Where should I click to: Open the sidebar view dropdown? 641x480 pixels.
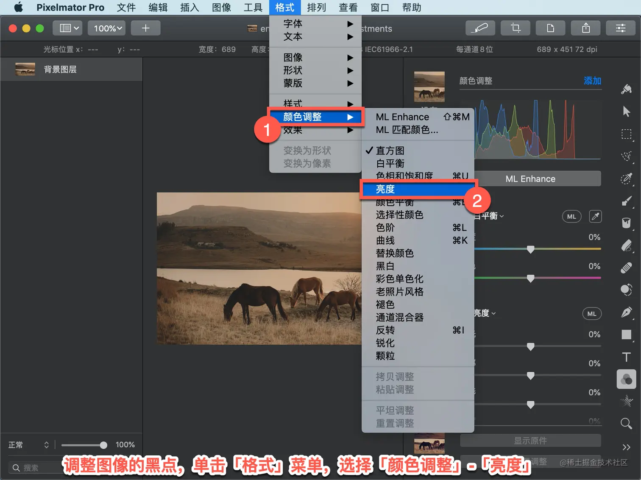tap(67, 28)
